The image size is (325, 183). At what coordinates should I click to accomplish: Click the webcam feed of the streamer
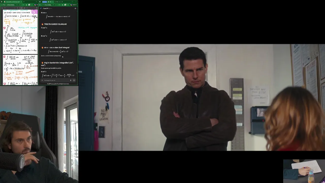(39, 134)
